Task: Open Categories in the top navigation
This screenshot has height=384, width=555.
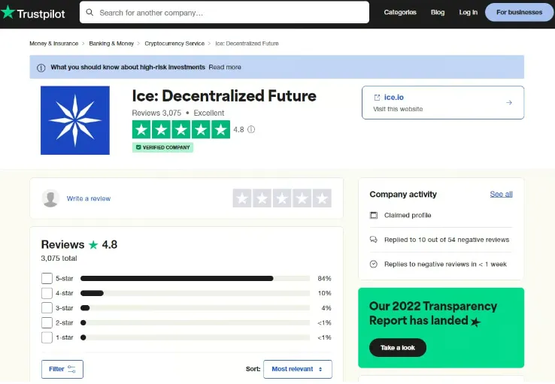Action: (400, 12)
